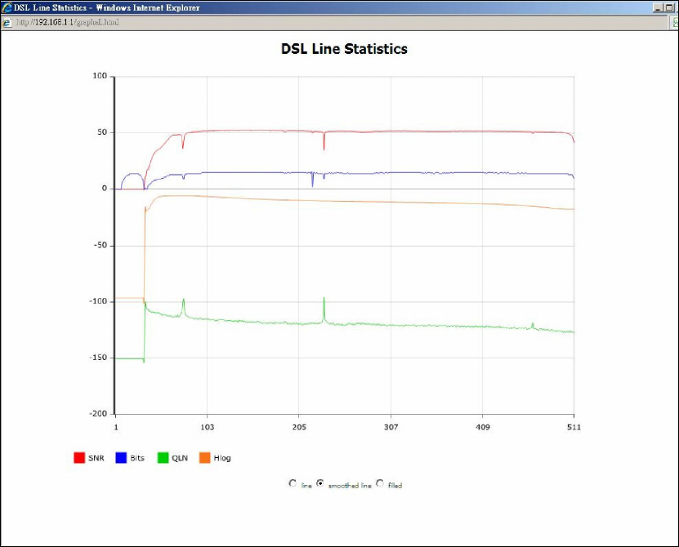This screenshot has width=679, height=547.
Task: Click the SNR legend label
Action: pos(96,458)
